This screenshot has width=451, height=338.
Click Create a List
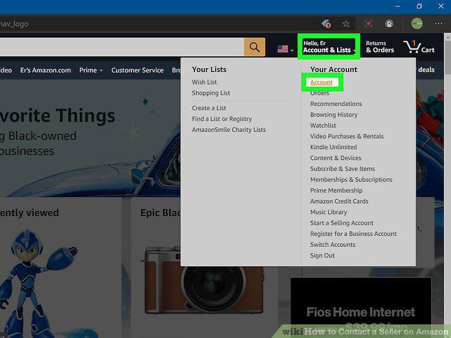point(209,108)
